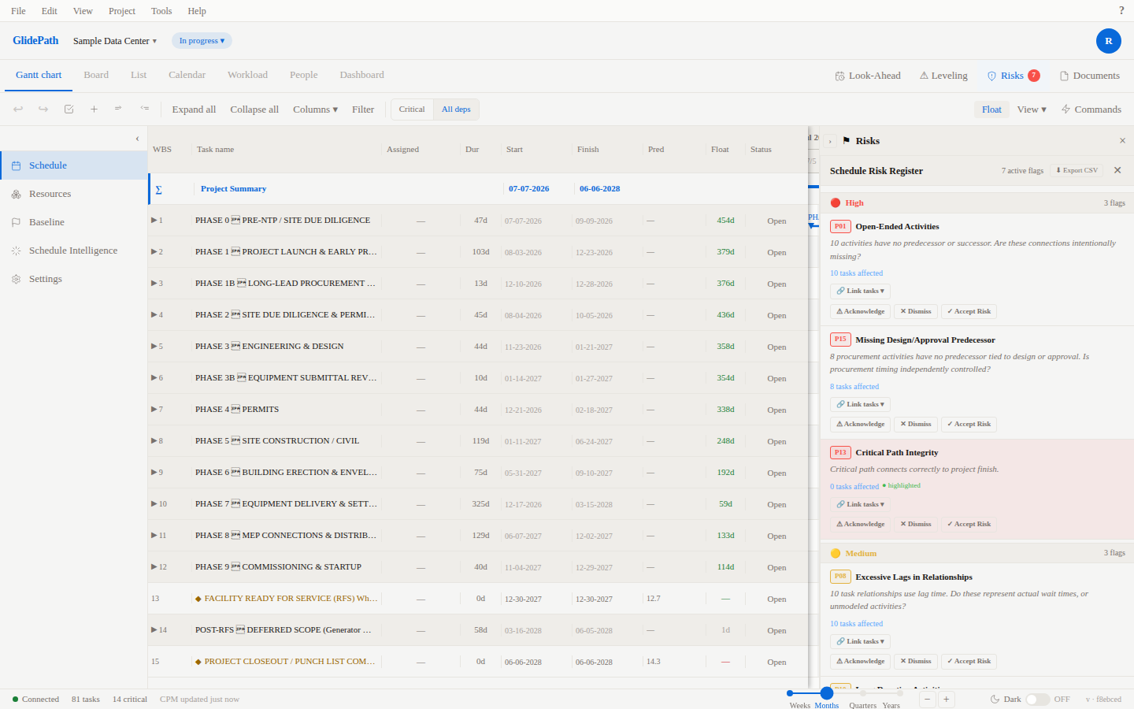This screenshot has width=1134, height=709.
Task: Toggle the Critical path filter
Action: click(x=412, y=110)
